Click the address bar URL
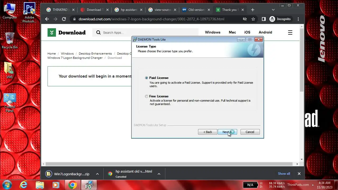 151,19
